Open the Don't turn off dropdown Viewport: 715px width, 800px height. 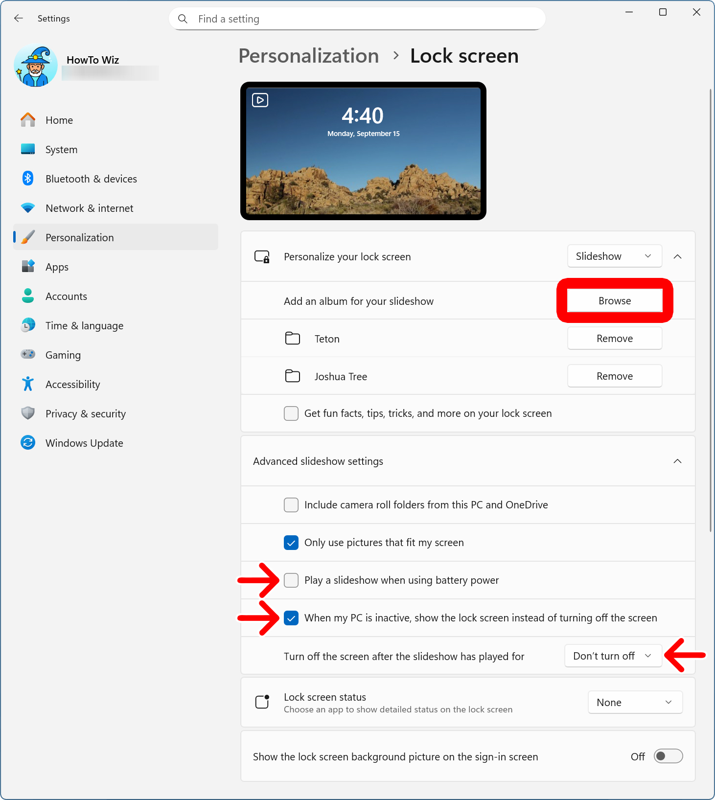(x=613, y=656)
